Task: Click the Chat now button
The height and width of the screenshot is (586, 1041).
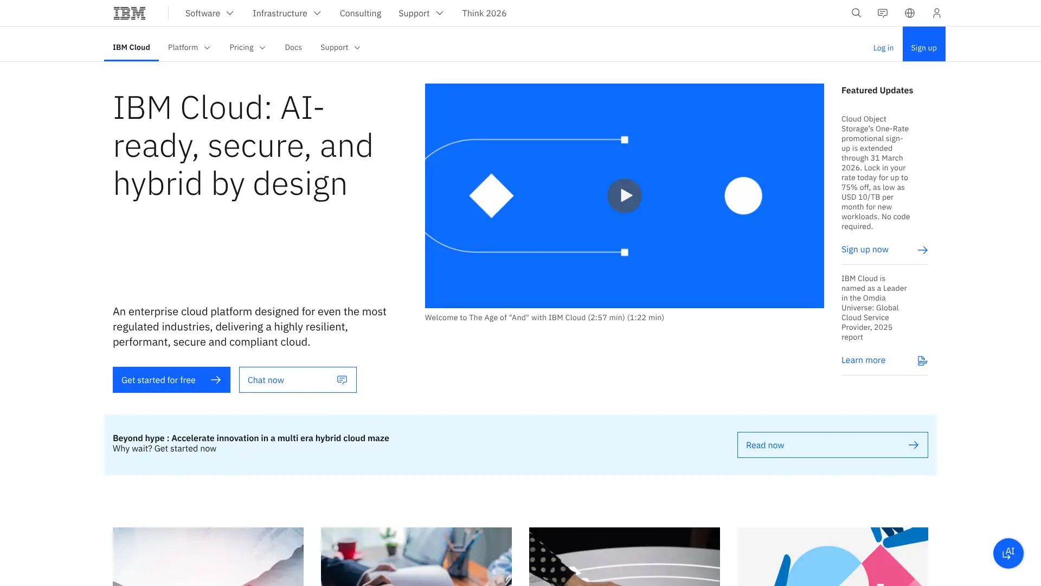Action: (x=298, y=380)
